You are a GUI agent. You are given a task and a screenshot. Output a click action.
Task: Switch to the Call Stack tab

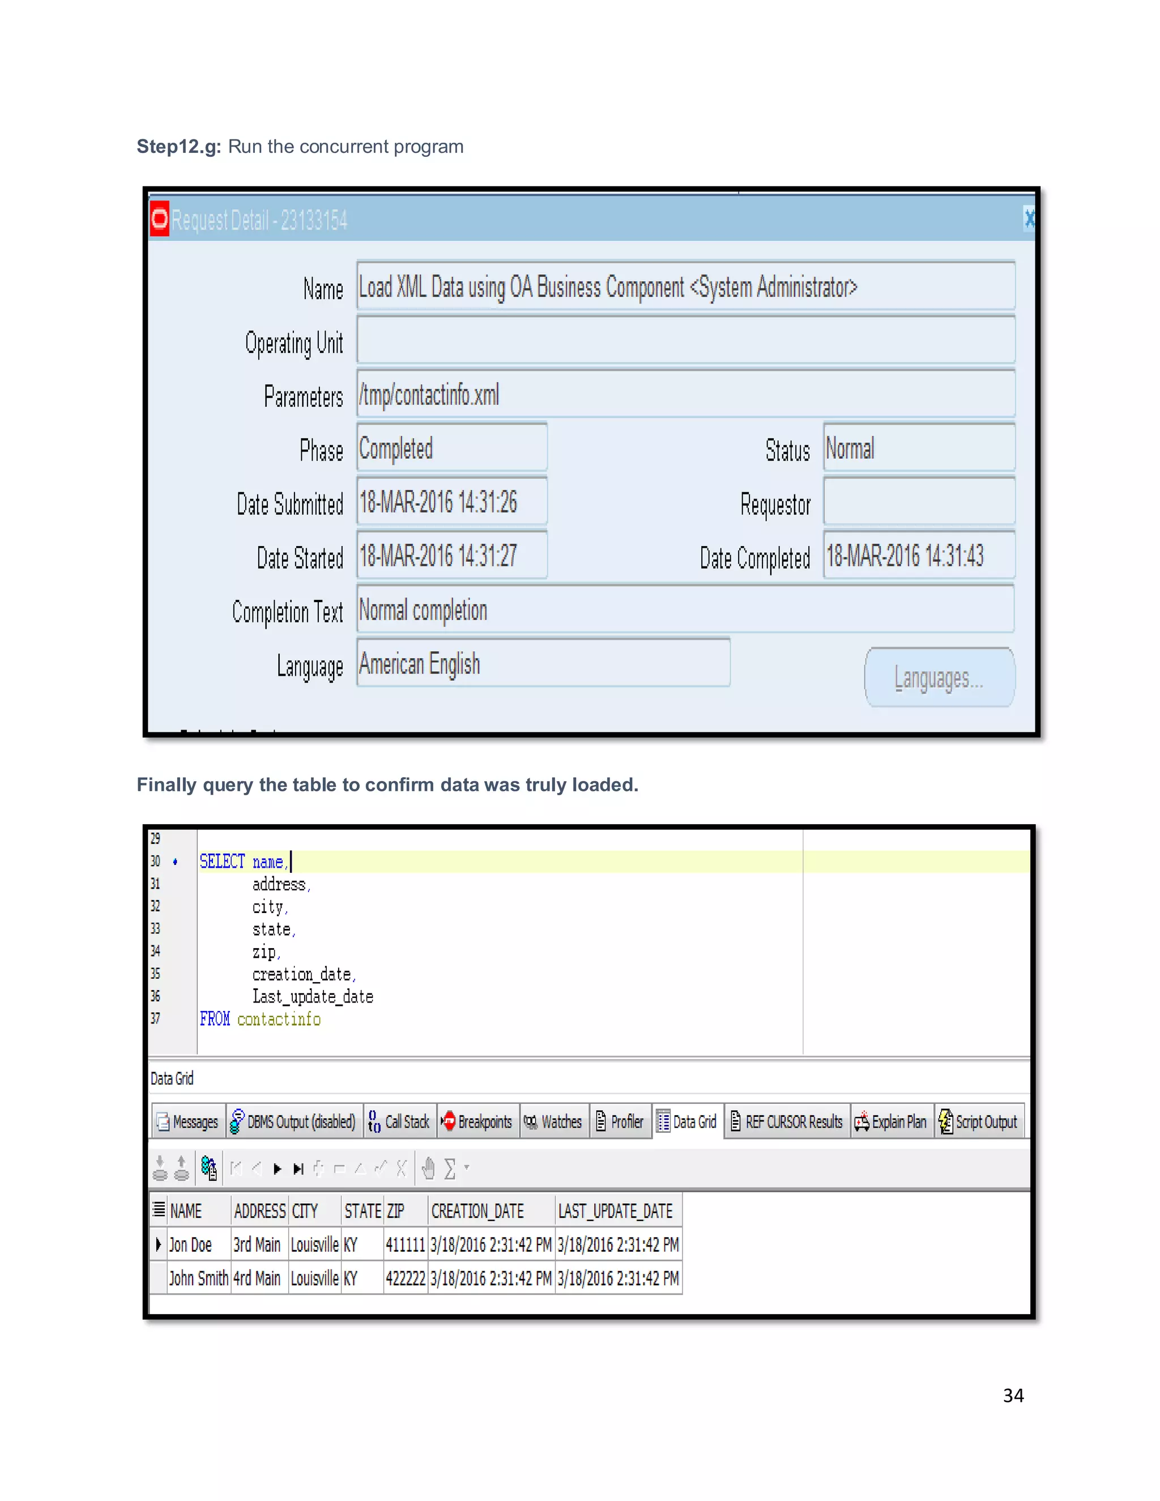tap(399, 1122)
